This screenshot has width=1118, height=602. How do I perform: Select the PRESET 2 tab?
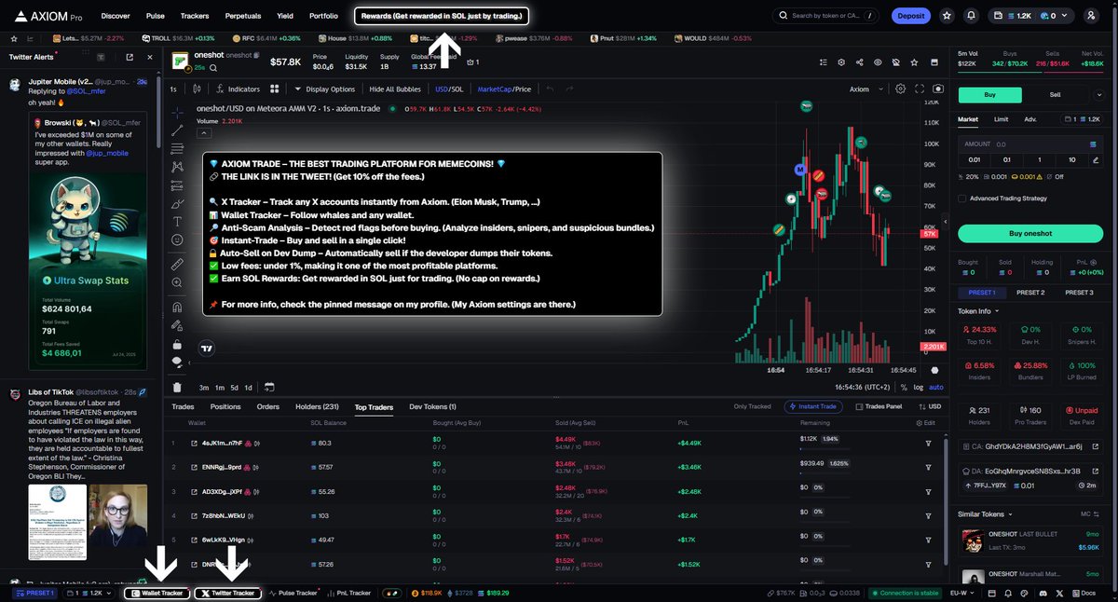(x=1029, y=293)
